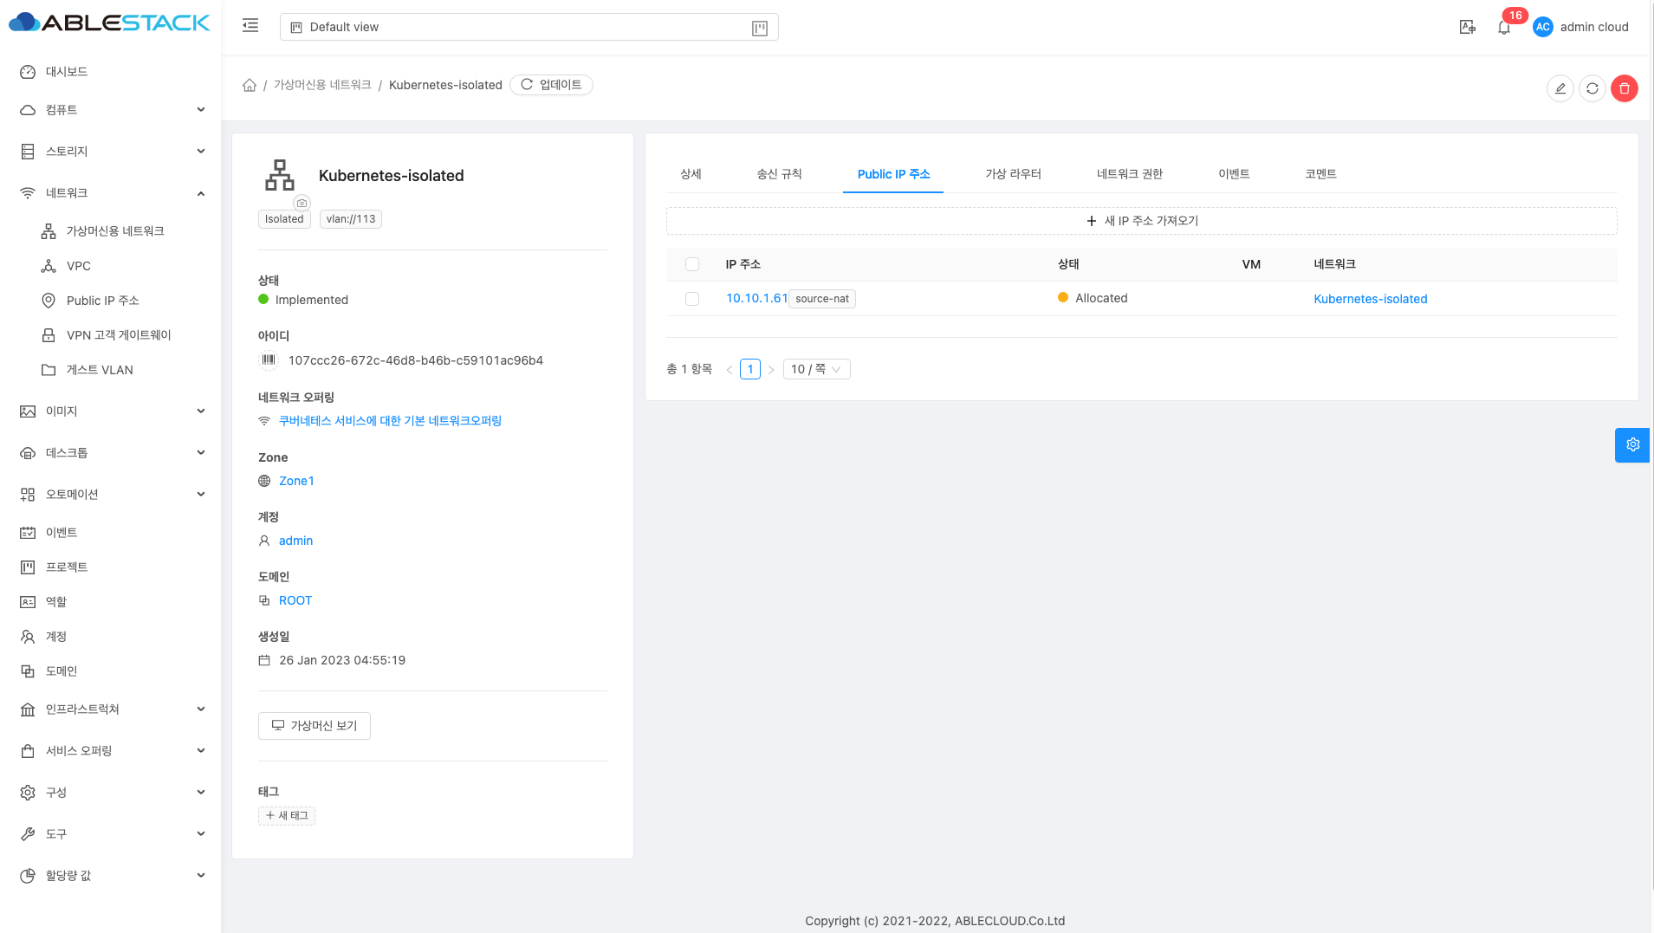Expand the 컴퓨트 sidebar menu

111,110
